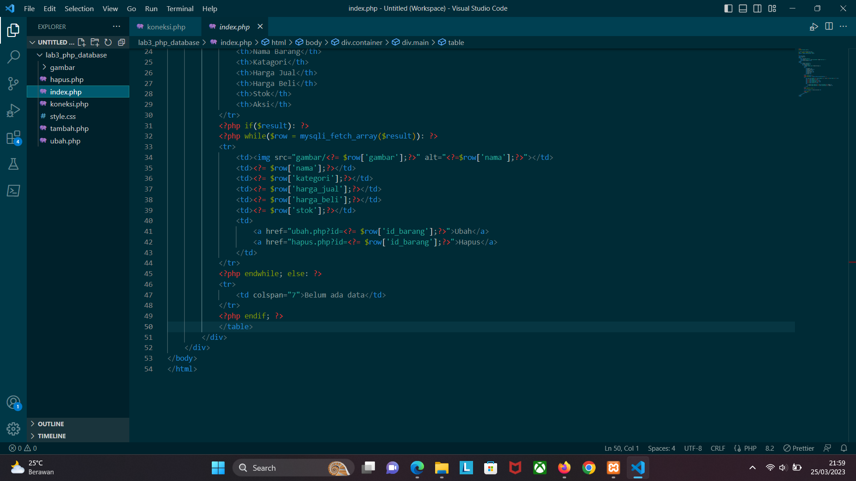Viewport: 856px width, 481px height.
Task: Expand the gambar folder
Action: click(x=44, y=67)
